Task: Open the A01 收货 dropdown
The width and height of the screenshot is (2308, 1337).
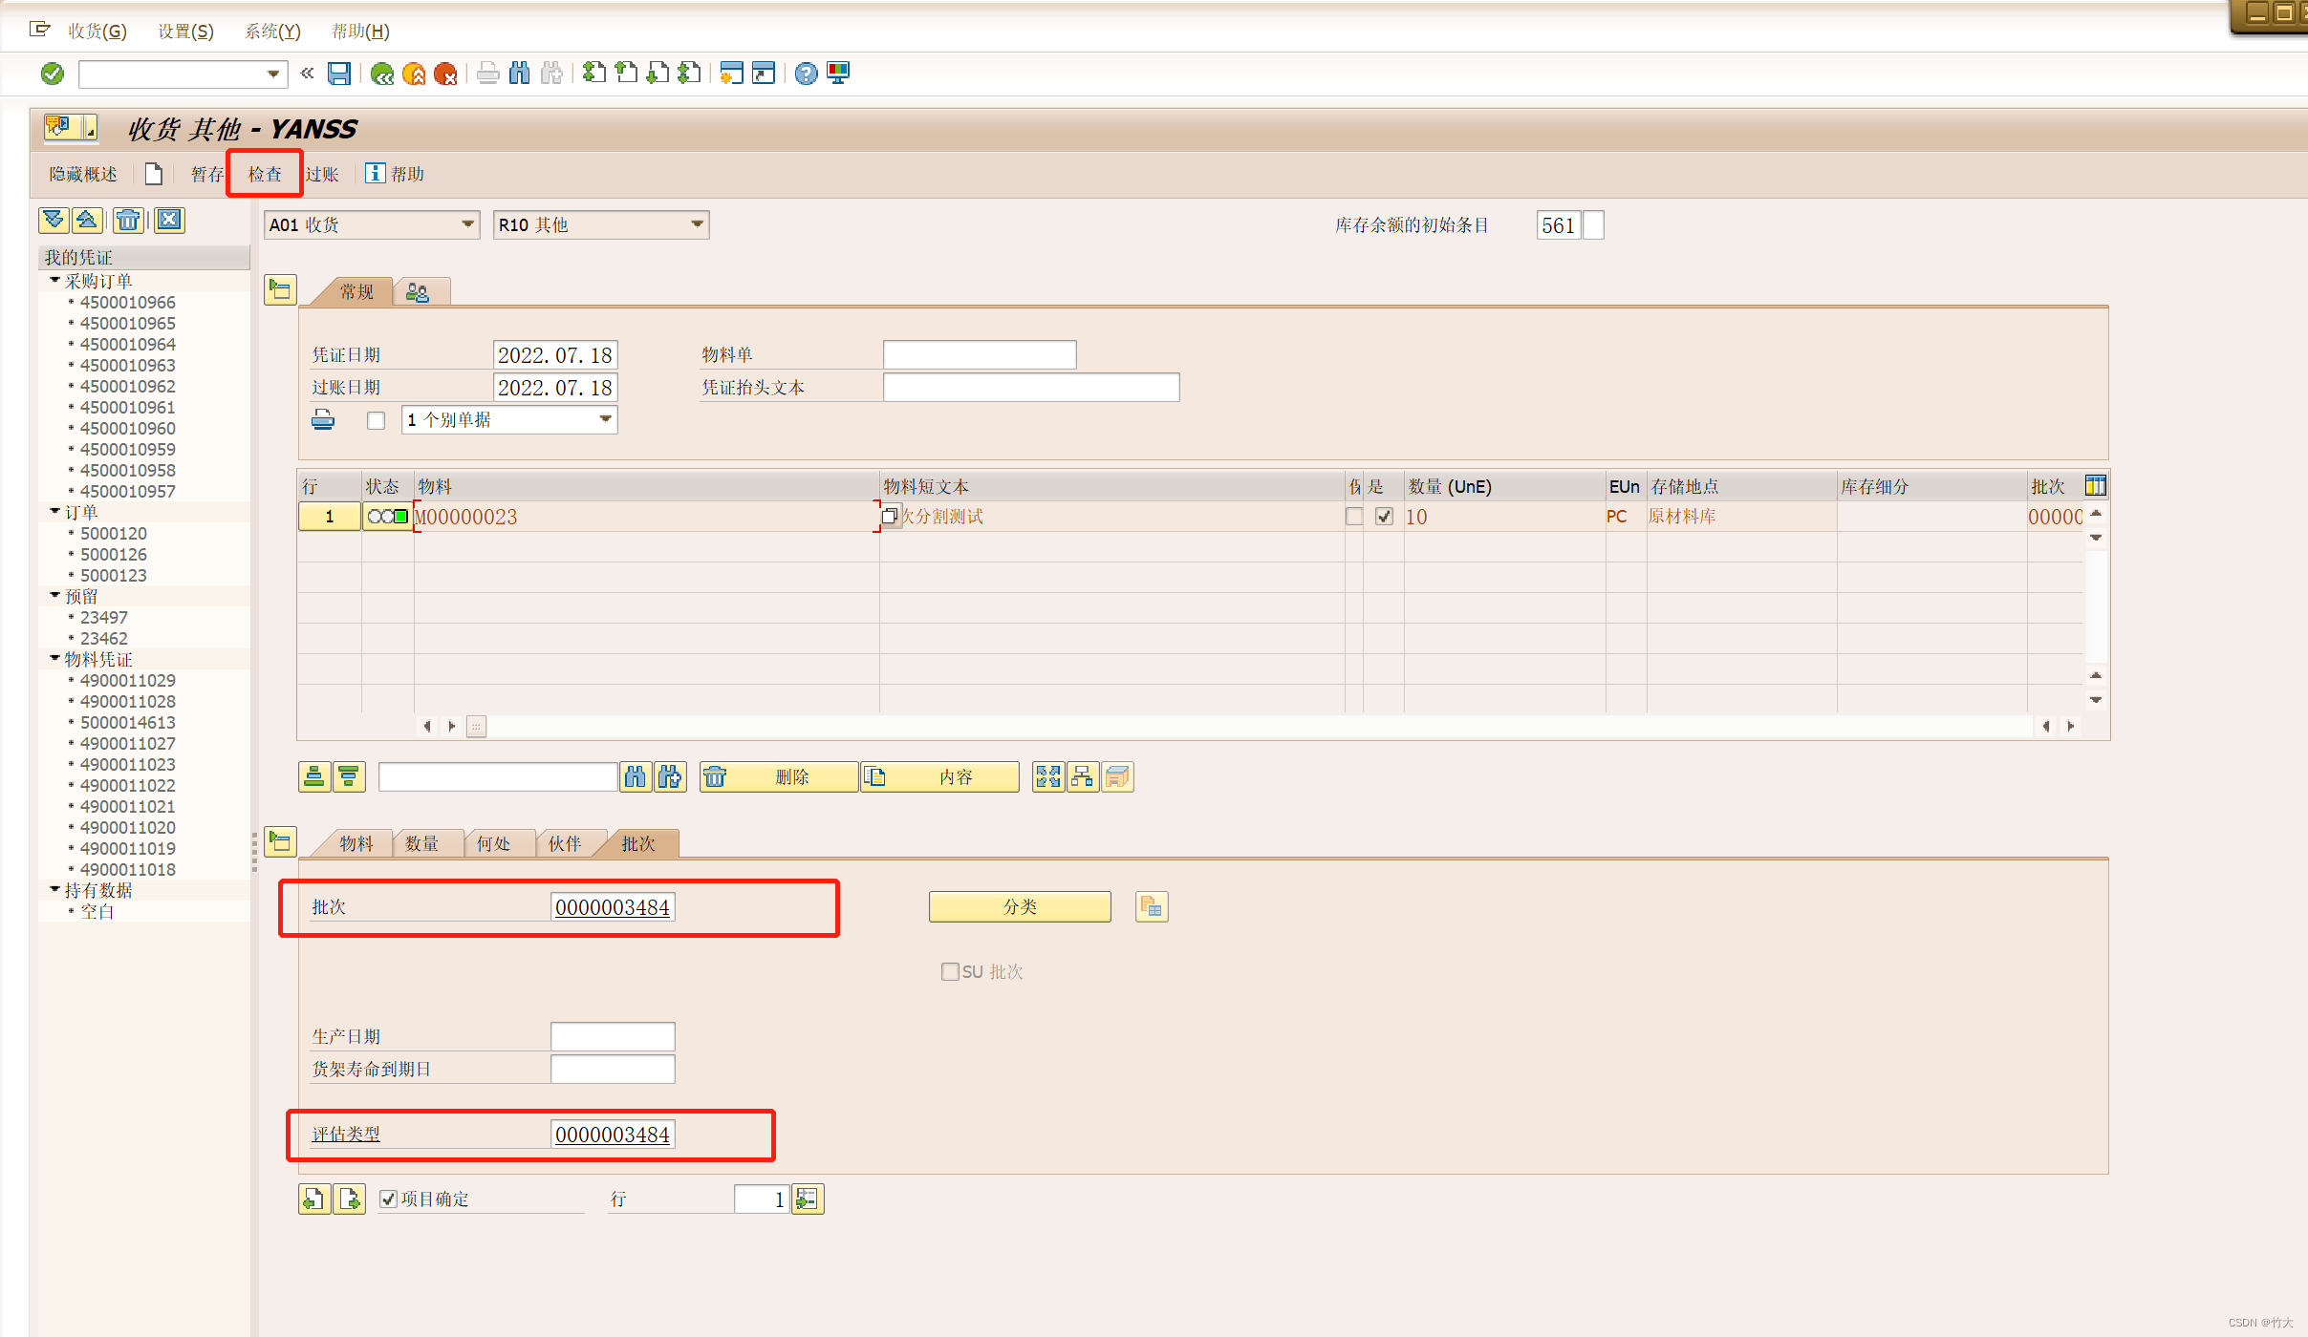Action: tap(467, 224)
